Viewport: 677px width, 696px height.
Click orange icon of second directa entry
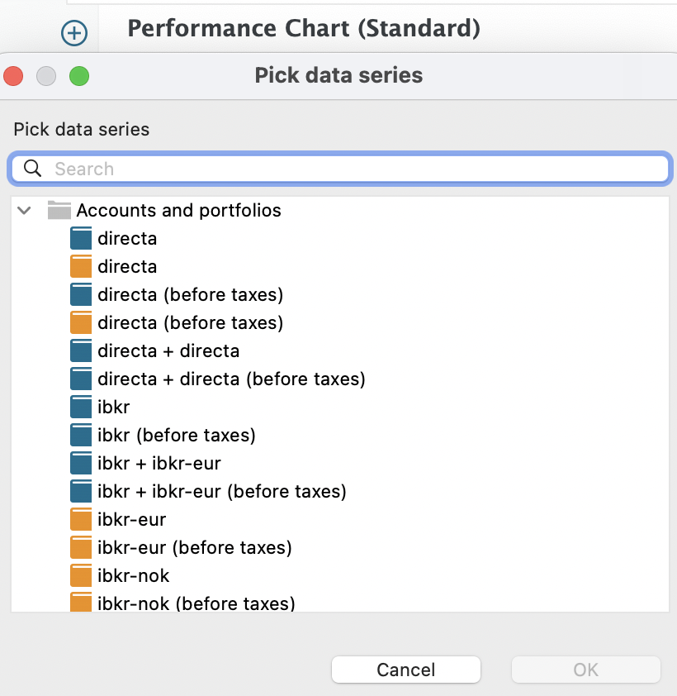pos(81,267)
